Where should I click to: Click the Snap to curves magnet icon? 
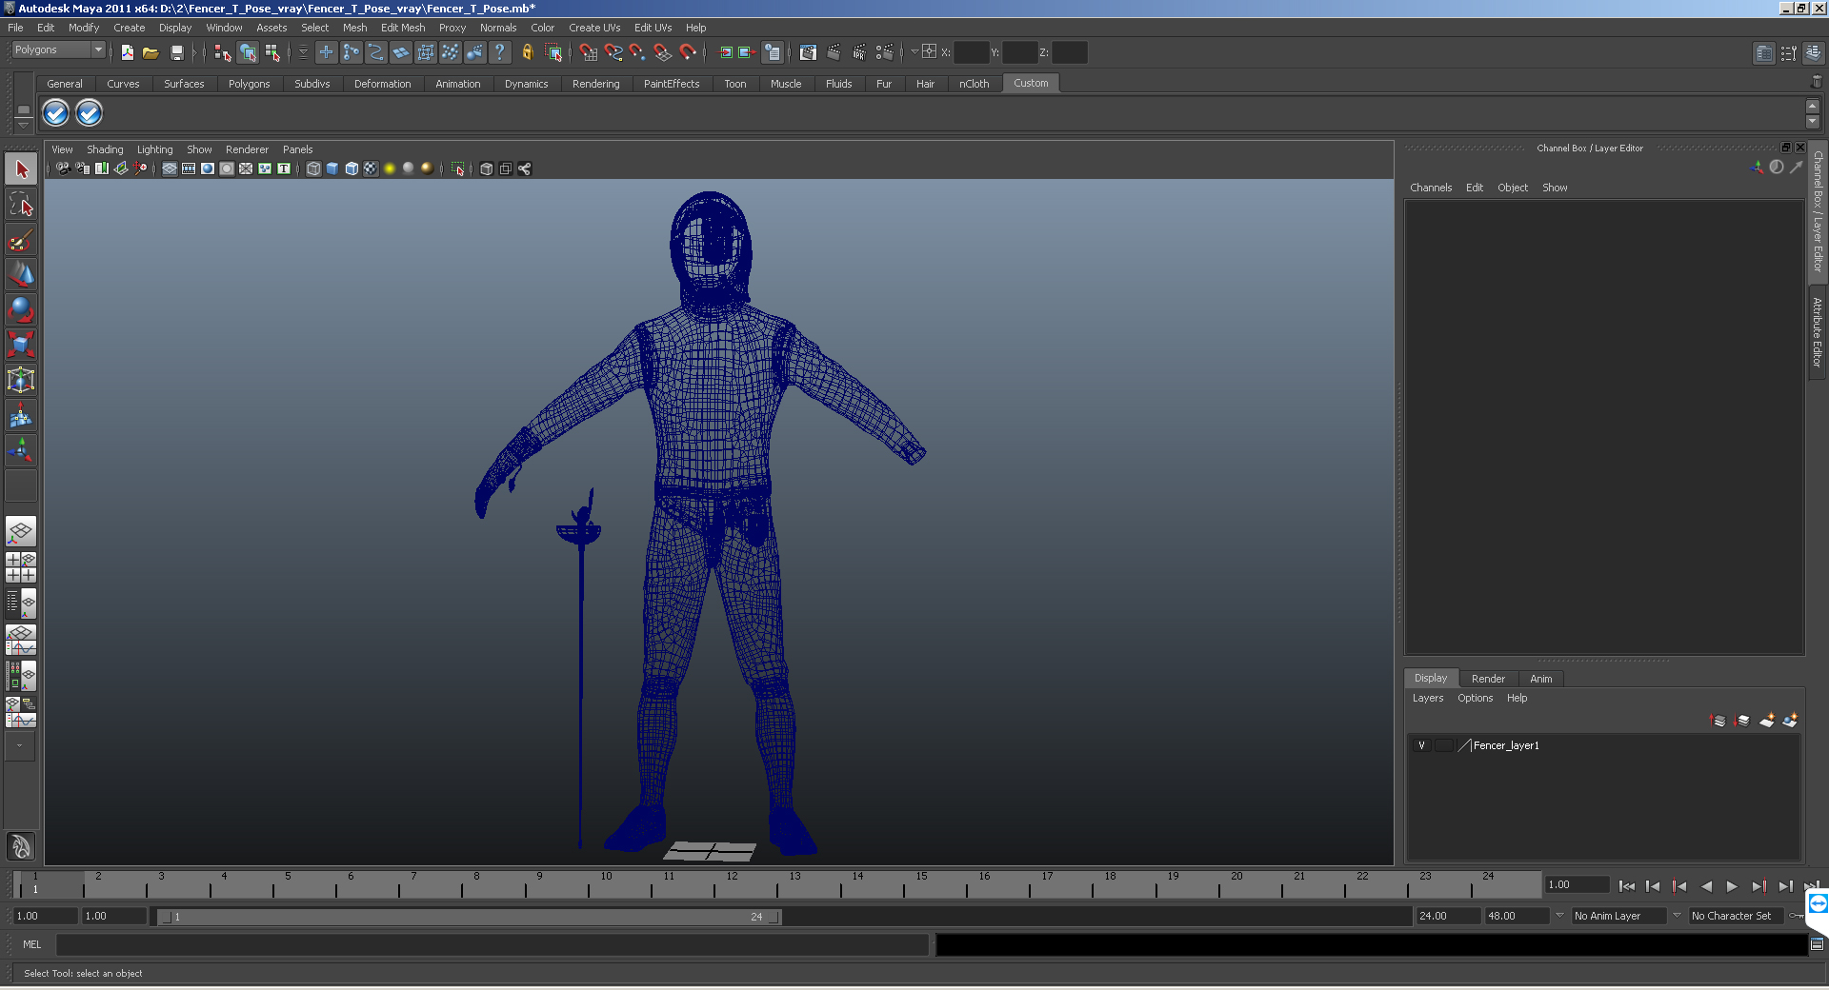(613, 52)
